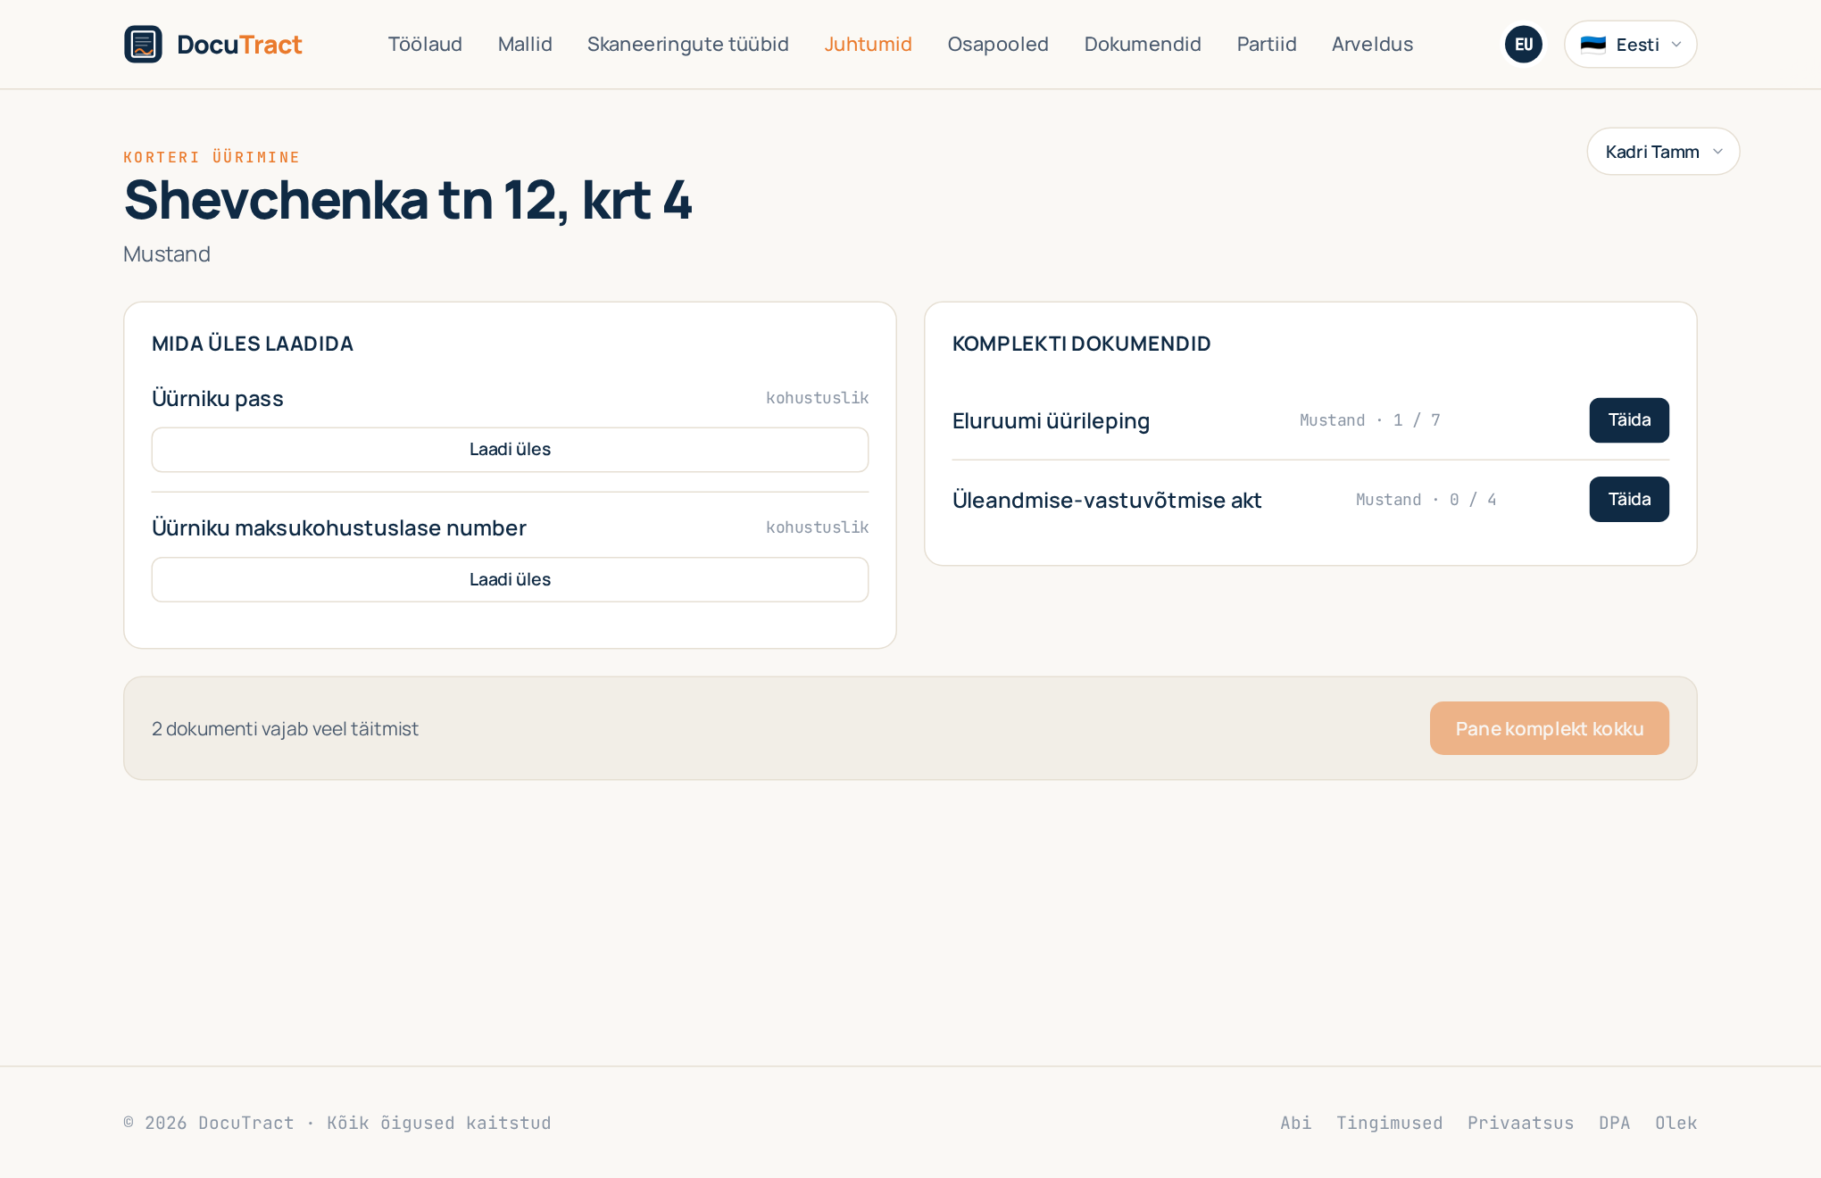This screenshot has width=1821, height=1178.
Task: Go to Töölaud in navigation
Action: pyautogui.click(x=425, y=44)
